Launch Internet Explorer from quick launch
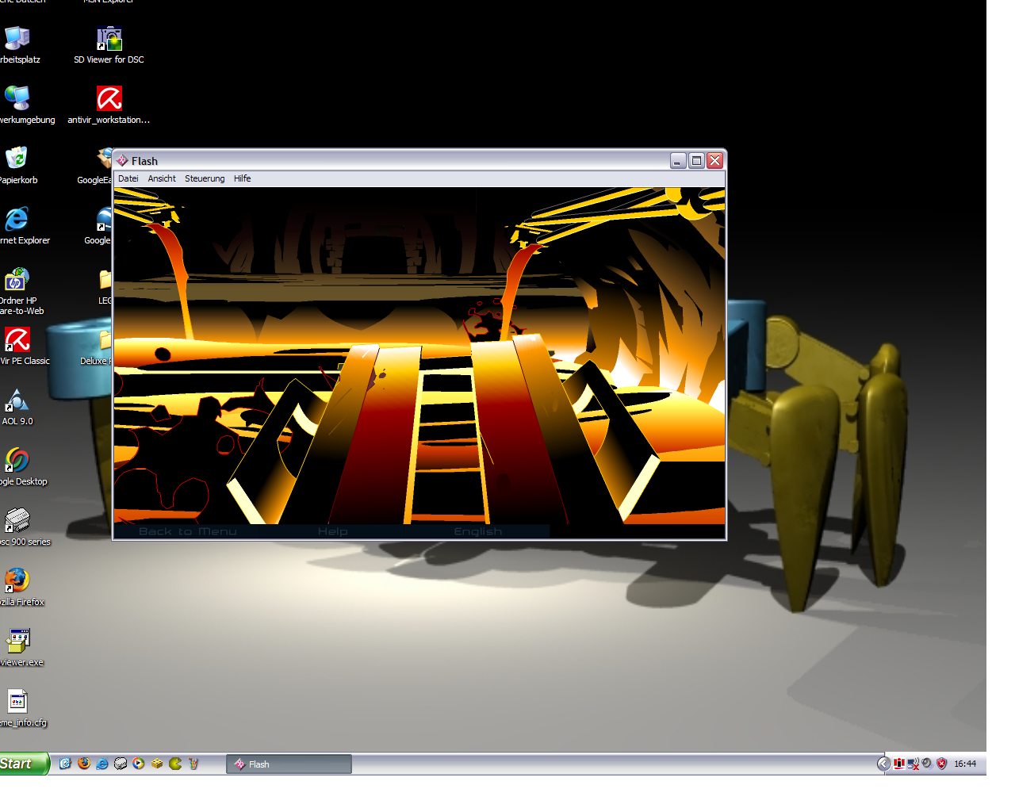 [102, 764]
